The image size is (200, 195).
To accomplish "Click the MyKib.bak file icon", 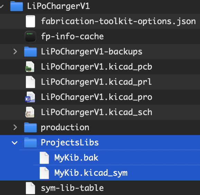I will [44, 158].
